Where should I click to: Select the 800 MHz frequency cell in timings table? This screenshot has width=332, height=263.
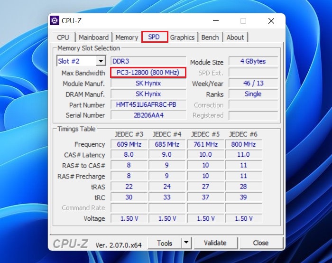click(243, 144)
